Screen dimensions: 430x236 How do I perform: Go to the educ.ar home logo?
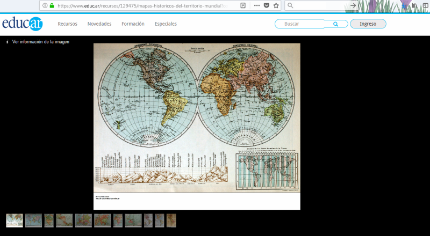[23, 24]
